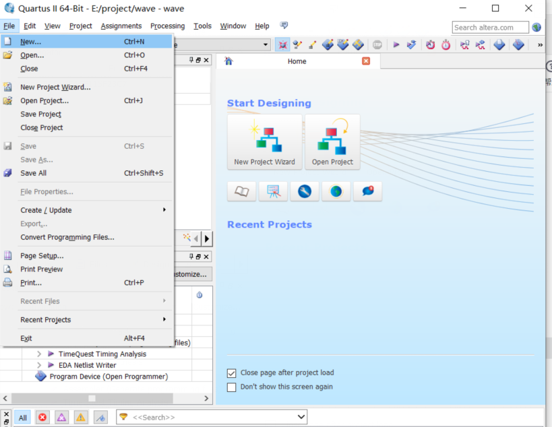
Task: Click the globe icon beside search box
Action: pyautogui.click(x=536, y=27)
